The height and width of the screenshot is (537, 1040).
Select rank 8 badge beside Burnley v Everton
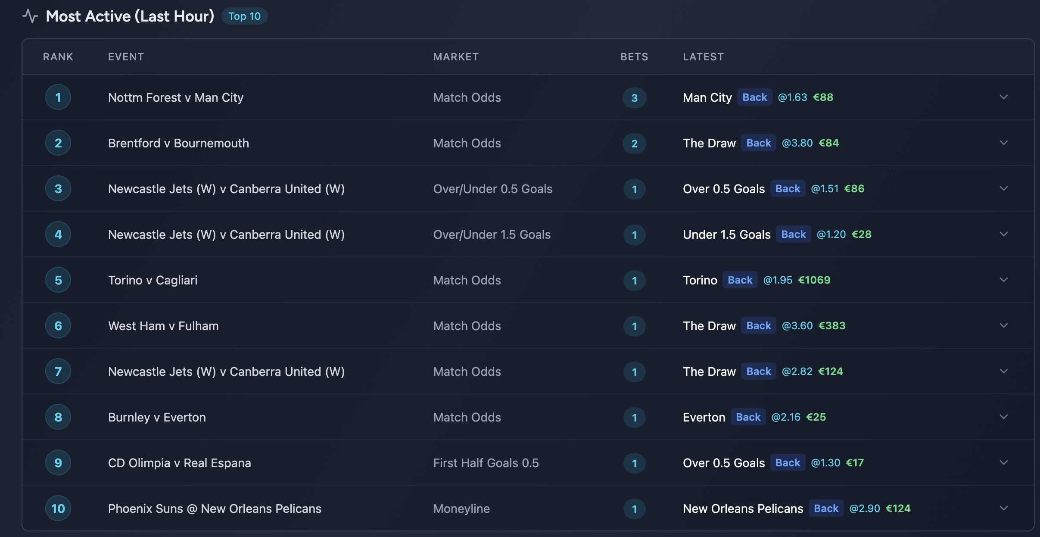coord(58,417)
